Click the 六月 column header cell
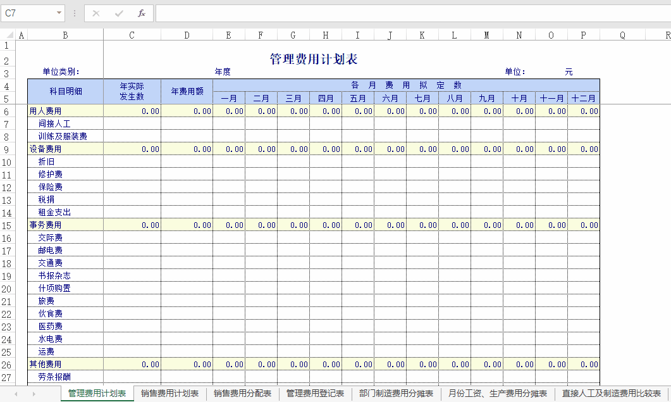This screenshot has height=402, width=671. (x=390, y=98)
